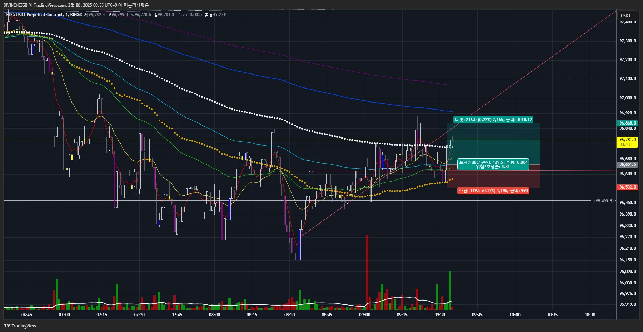Click the 09:30 time axis label
The image size is (643, 332).
click(x=439, y=315)
